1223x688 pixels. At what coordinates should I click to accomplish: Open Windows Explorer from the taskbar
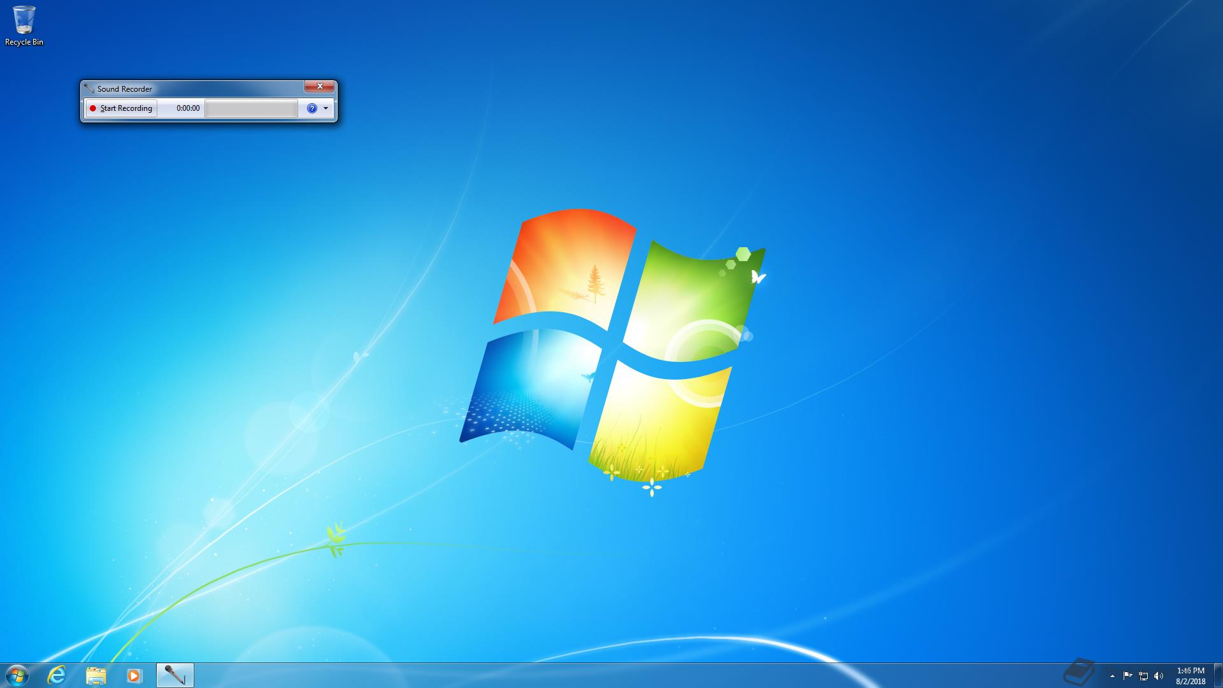point(96,675)
